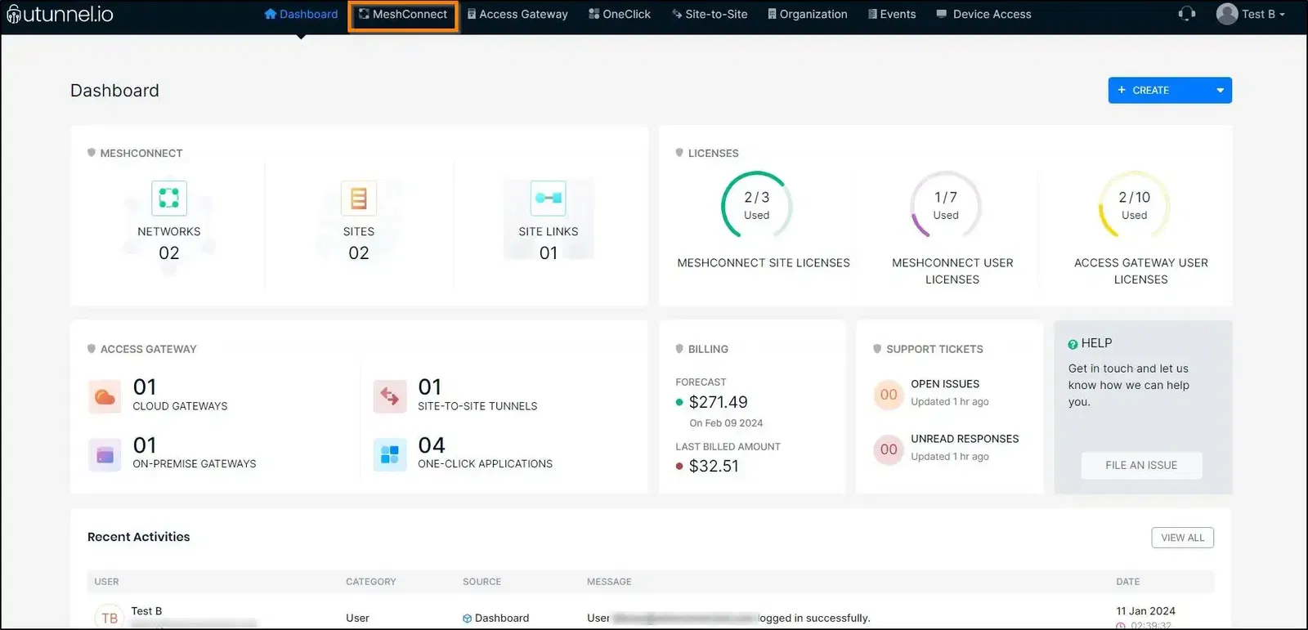Click the USER column header
This screenshot has height=630, width=1308.
(x=107, y=582)
